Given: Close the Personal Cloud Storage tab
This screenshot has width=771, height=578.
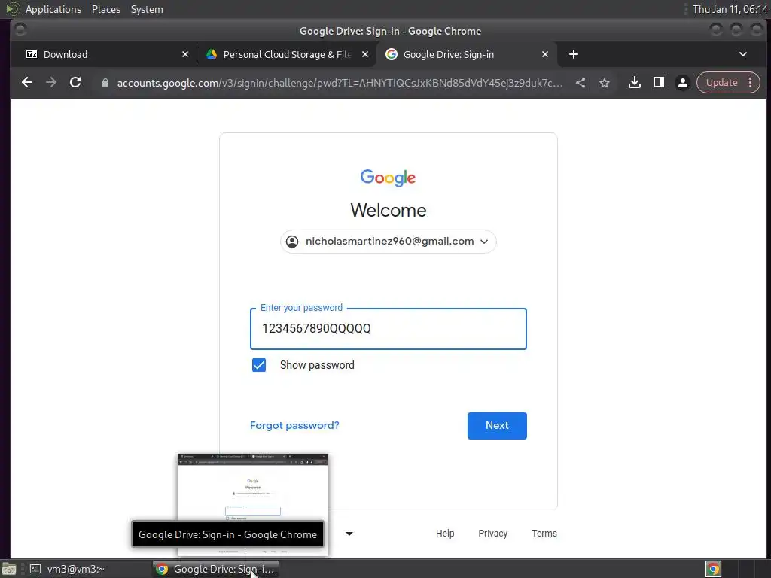Looking at the screenshot, I should (365, 54).
